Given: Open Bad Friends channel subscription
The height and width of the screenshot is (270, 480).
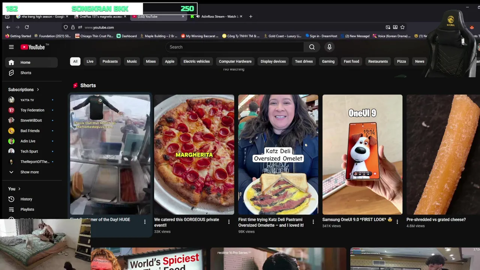Looking at the screenshot, I should 31,131.
